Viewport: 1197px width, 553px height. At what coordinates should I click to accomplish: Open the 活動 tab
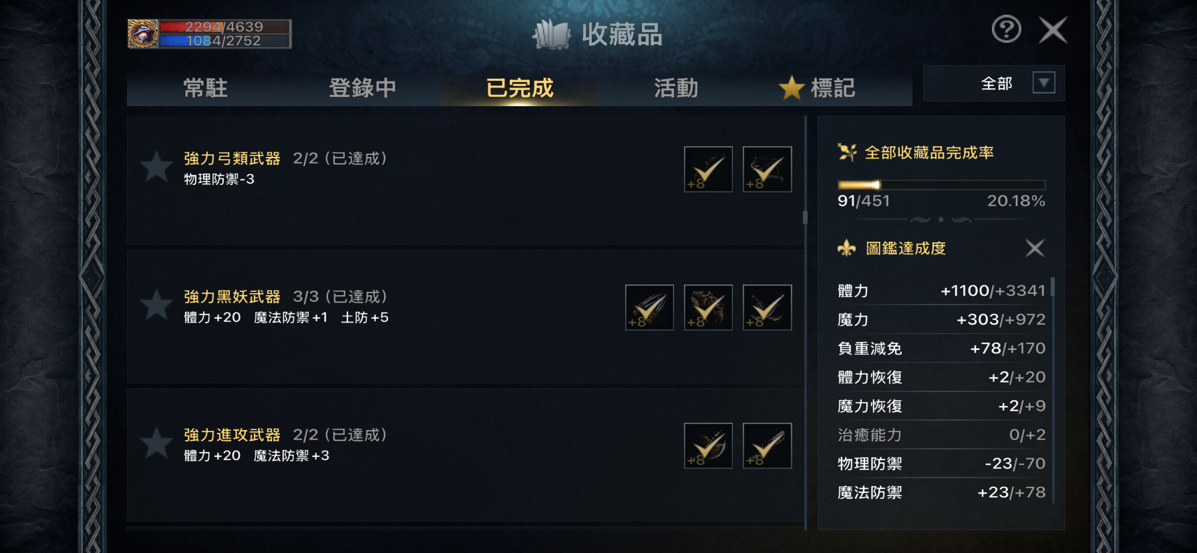click(x=676, y=88)
